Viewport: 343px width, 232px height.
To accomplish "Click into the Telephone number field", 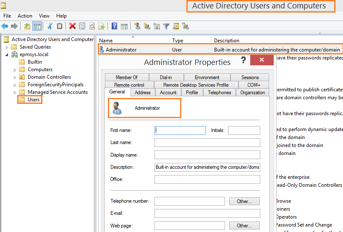I will click(190, 201).
